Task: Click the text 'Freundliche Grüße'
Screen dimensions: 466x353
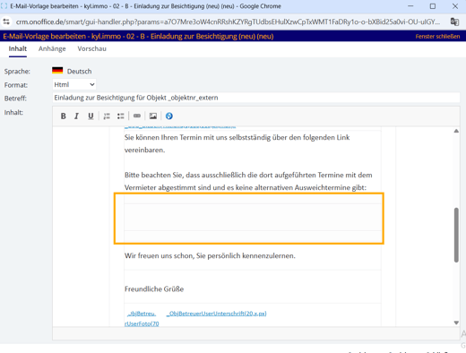Action: pyautogui.click(x=154, y=288)
